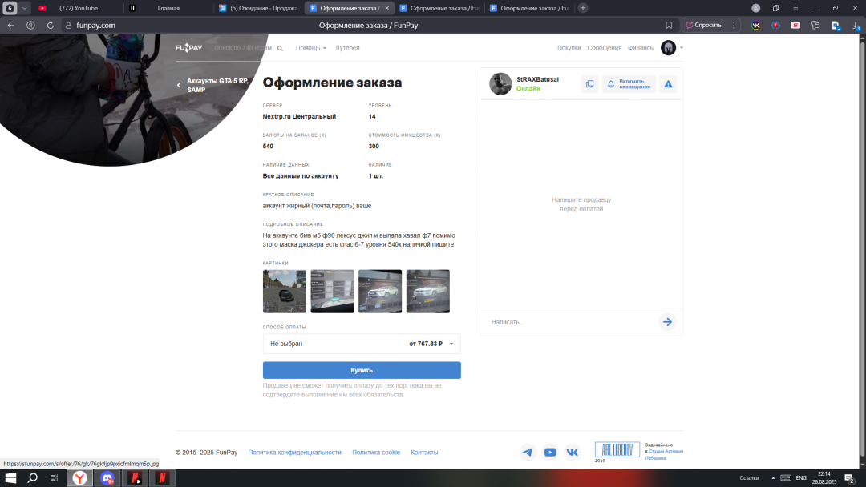Click the seller StRAXBatusai avatar
This screenshot has height=487, width=866.
(500, 84)
